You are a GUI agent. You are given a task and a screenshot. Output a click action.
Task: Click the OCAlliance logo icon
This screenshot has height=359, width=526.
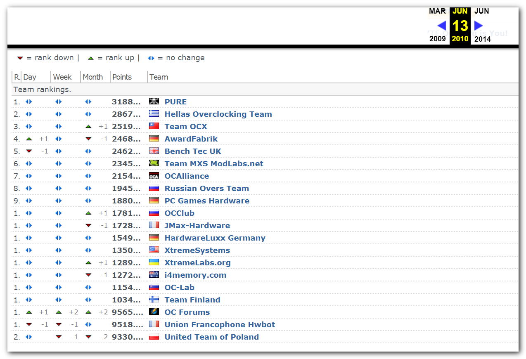[x=154, y=176]
